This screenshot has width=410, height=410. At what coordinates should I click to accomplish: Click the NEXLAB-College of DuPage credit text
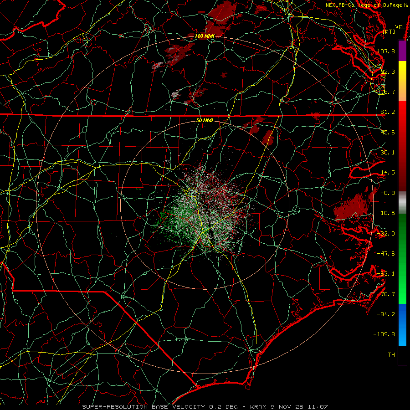366,5
